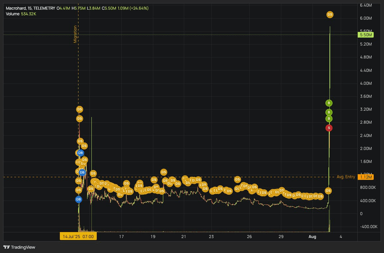Image resolution: width=384 pixels, height=253 pixels.
Task: Click the Macrohard, 15, TELEMETRY chart title
Action: point(30,8)
